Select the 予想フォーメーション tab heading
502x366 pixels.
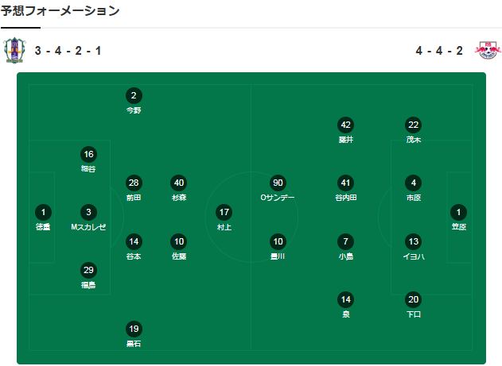tap(60, 11)
